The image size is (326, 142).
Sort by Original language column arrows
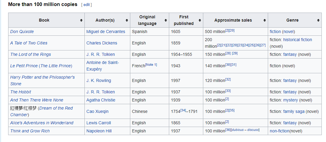coord(166,20)
